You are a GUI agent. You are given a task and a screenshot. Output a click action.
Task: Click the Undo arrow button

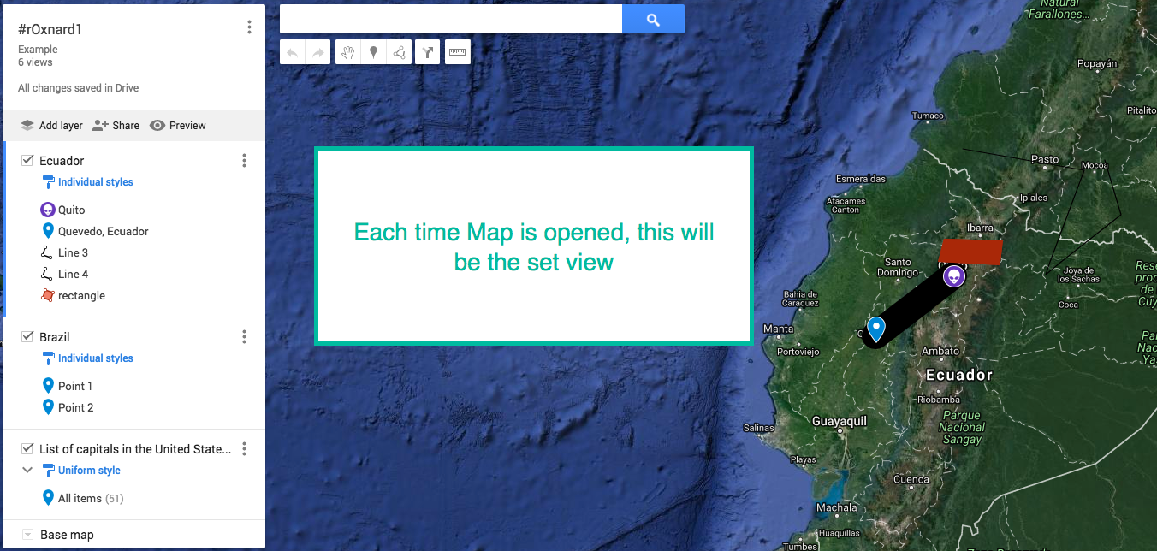[x=293, y=53]
